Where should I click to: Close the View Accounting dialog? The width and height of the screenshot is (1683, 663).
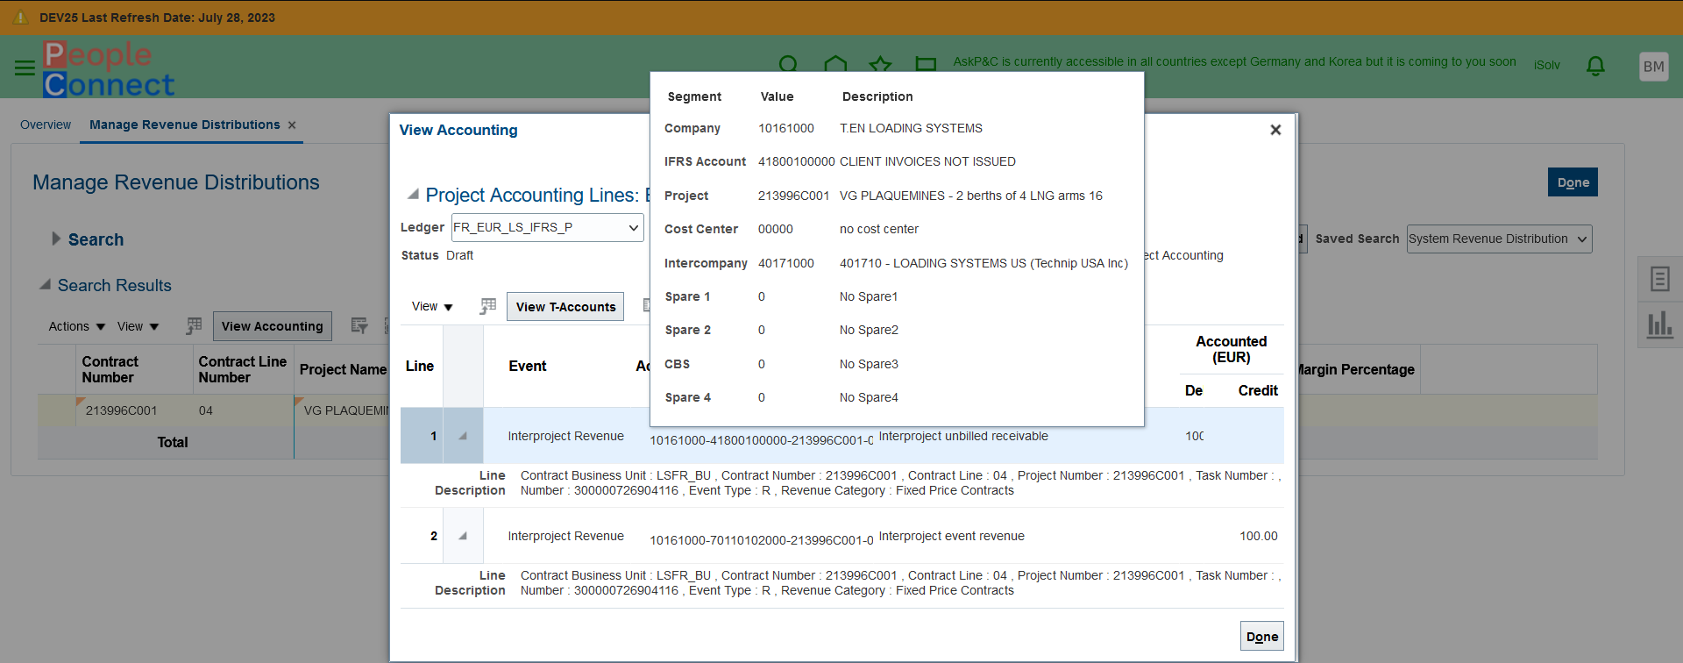pyautogui.click(x=1275, y=130)
